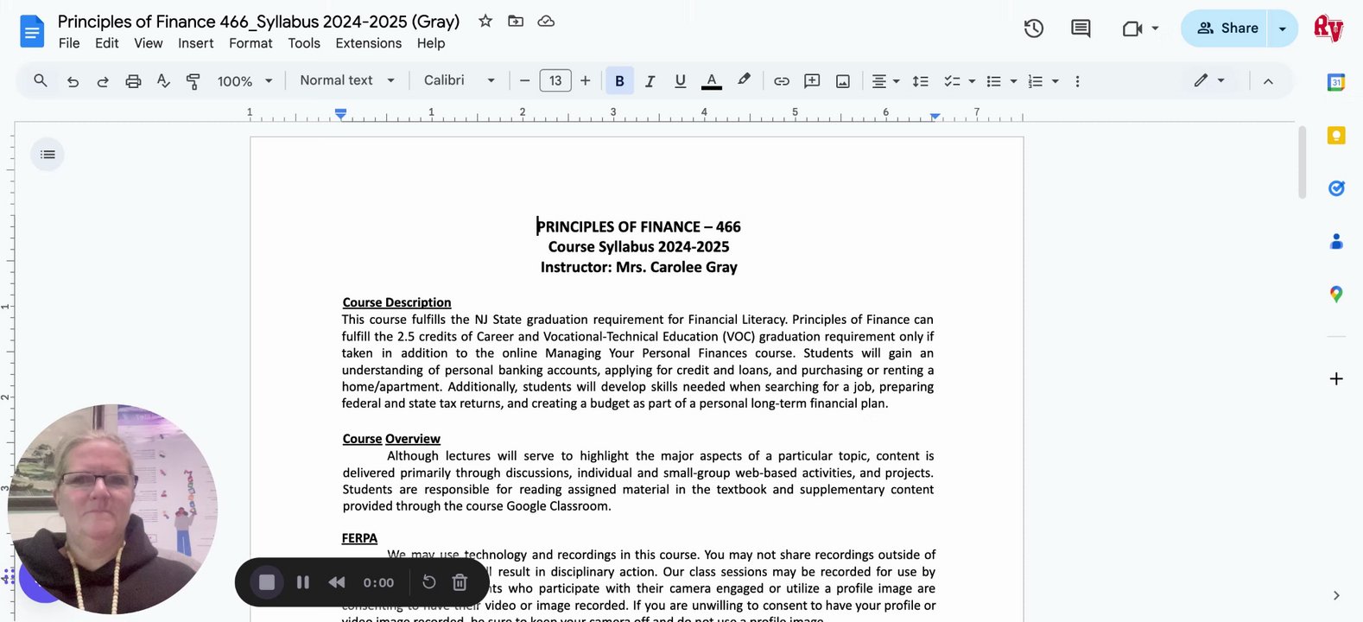Toggle underline formatting
The width and height of the screenshot is (1363, 622).
[681, 81]
